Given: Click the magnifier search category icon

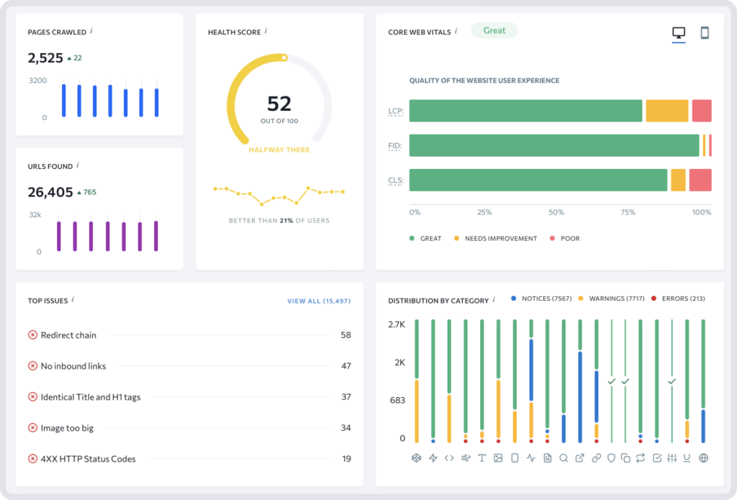Looking at the screenshot, I should 564,458.
